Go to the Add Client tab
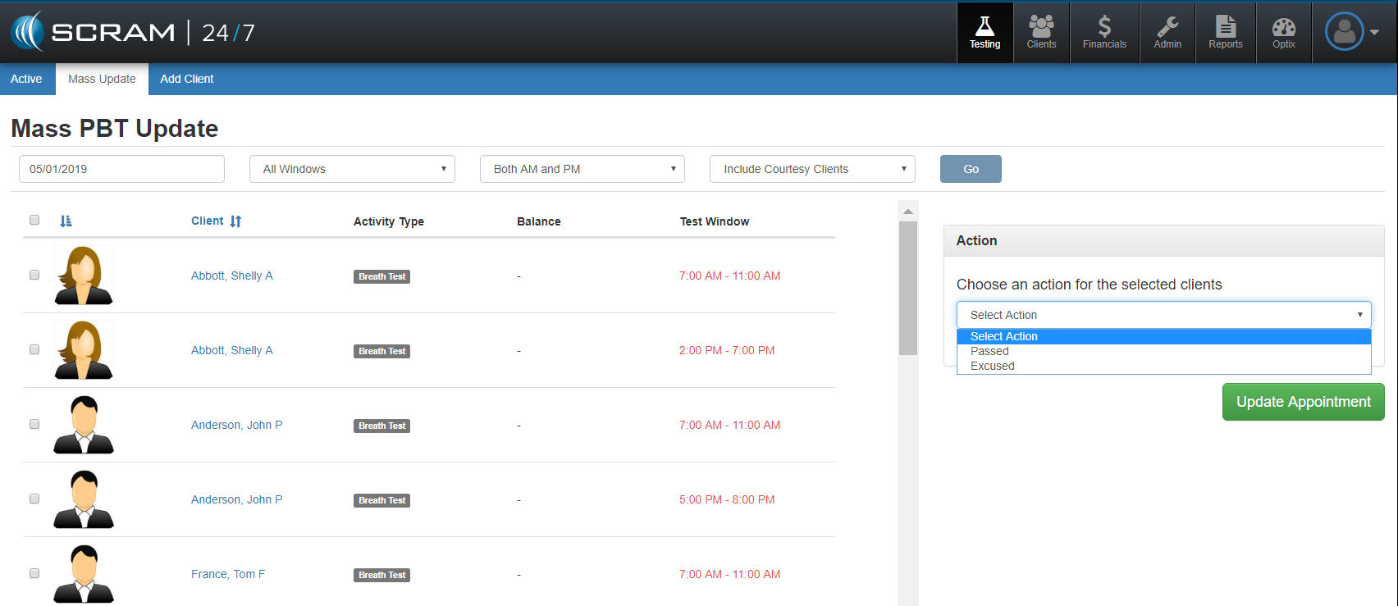Viewport: 1398px width, 606px height. coord(186,79)
